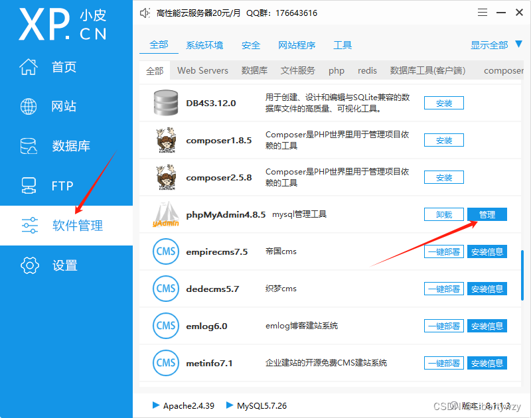Switch to the 网站程序 tab
531x418 pixels.
pyautogui.click(x=297, y=45)
